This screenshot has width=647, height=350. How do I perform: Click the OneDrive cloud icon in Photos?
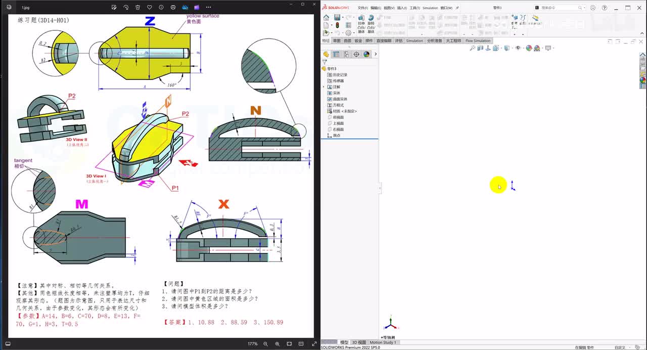coord(185,8)
